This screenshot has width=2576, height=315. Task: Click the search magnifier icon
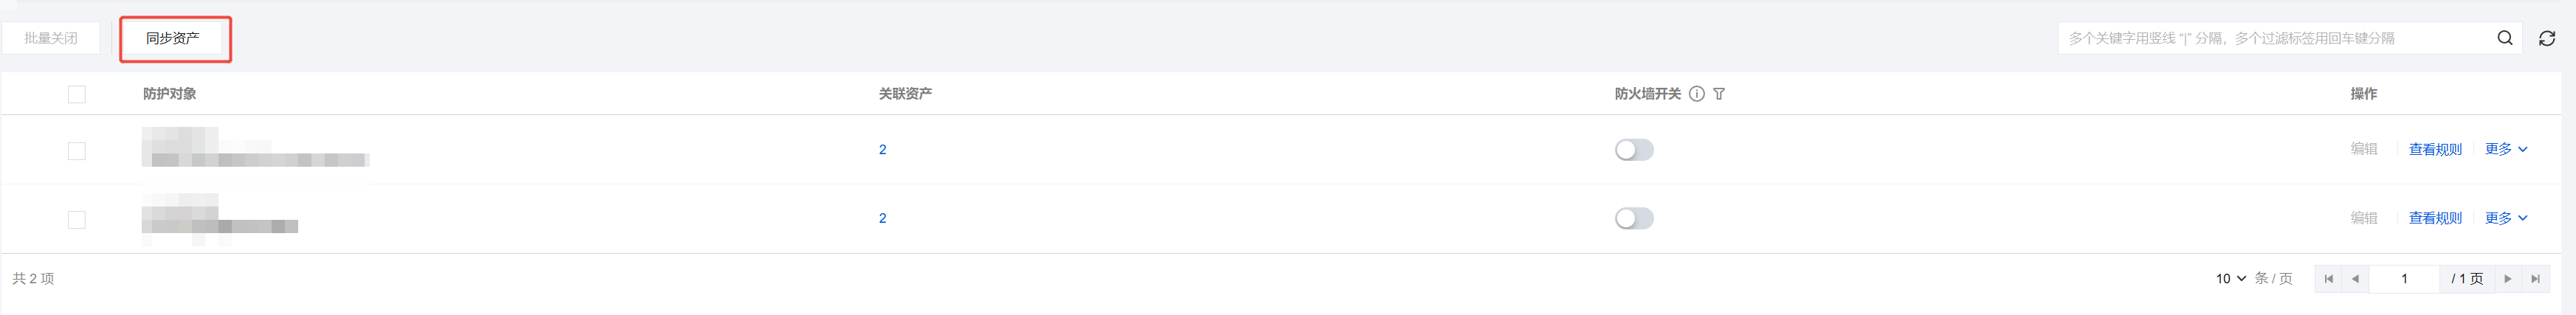coord(2504,38)
